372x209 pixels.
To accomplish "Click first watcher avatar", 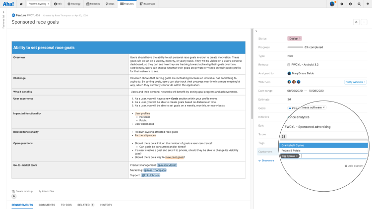I will 289,82.
